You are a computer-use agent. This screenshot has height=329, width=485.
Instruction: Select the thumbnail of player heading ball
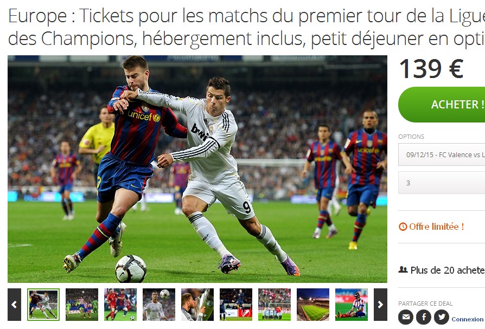coord(159,305)
